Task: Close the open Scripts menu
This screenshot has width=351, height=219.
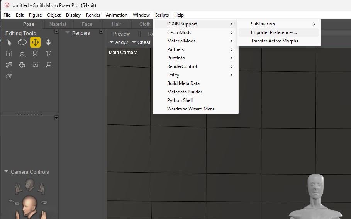Action: coord(162,15)
